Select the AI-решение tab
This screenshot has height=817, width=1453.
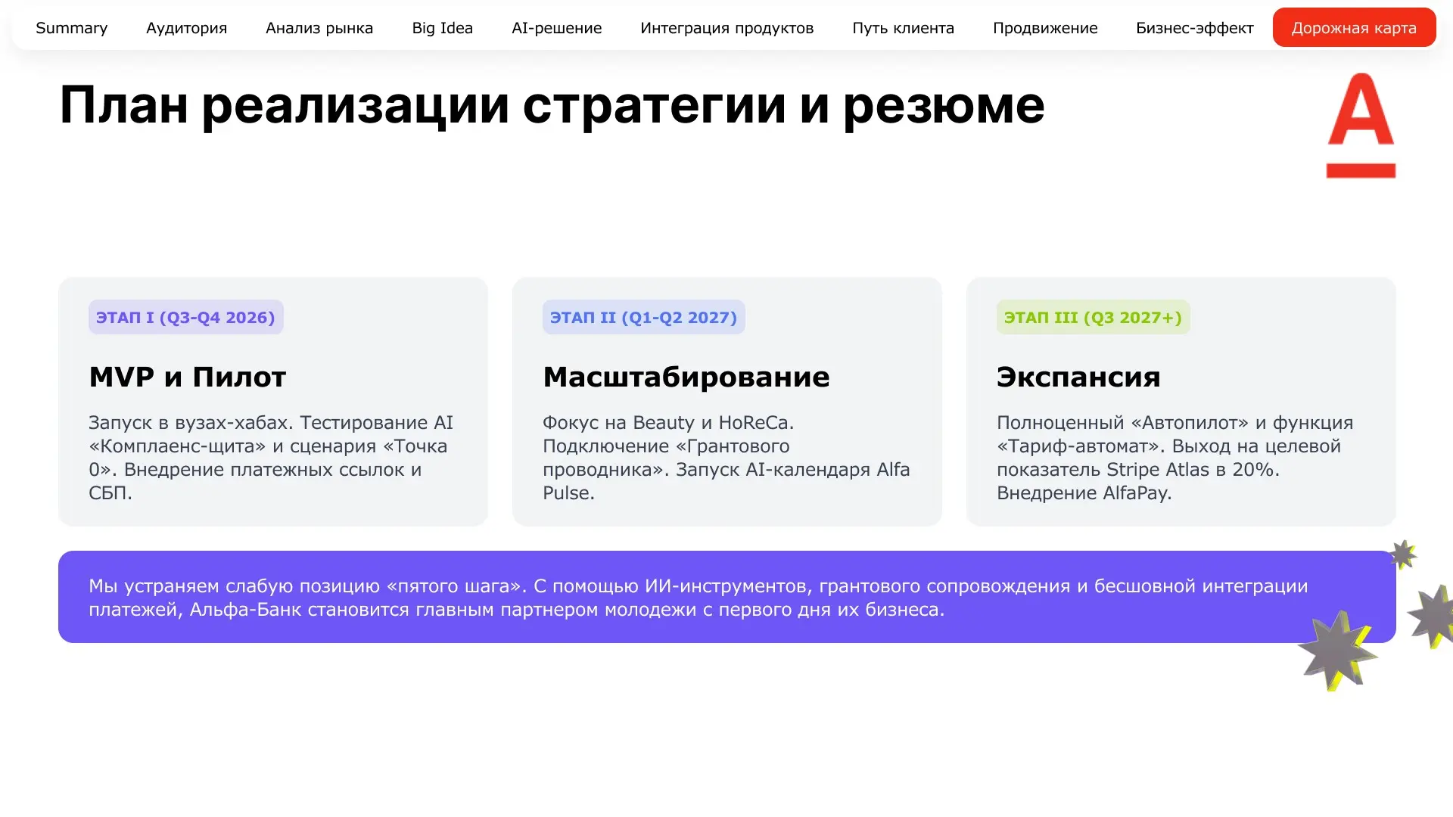pos(556,28)
